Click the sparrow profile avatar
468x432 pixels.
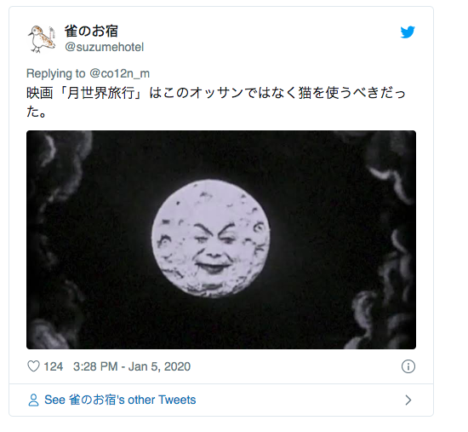click(42, 39)
